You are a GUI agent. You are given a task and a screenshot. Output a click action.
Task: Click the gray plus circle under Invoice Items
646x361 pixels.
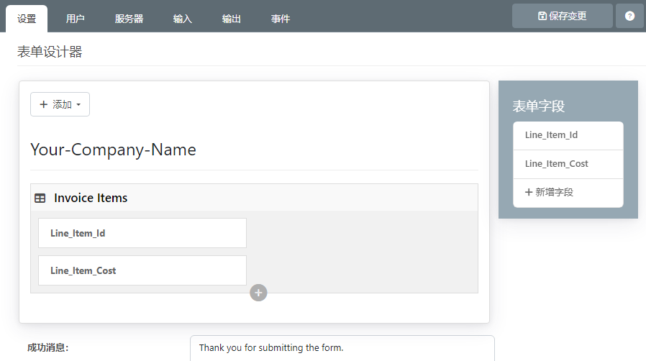point(258,293)
